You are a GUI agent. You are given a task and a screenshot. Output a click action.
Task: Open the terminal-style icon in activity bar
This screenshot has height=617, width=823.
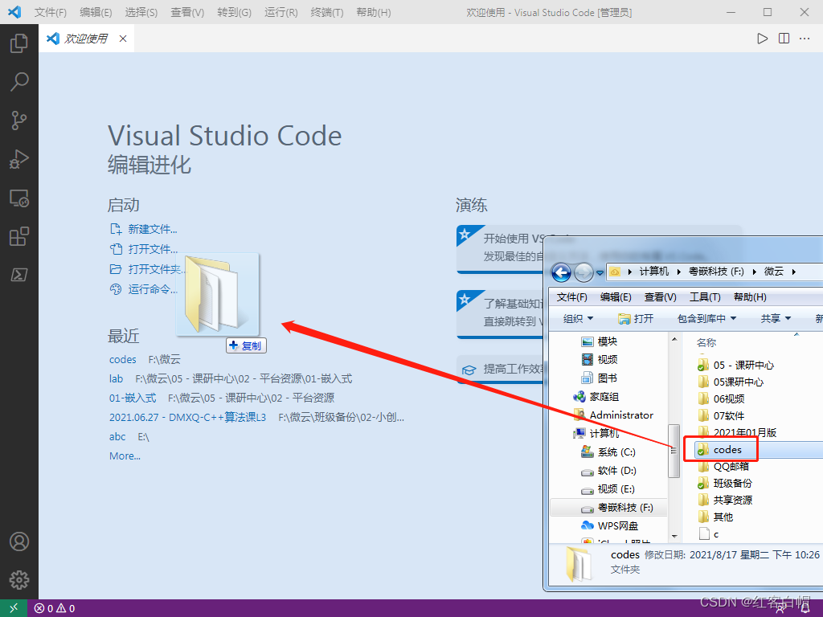click(x=19, y=275)
